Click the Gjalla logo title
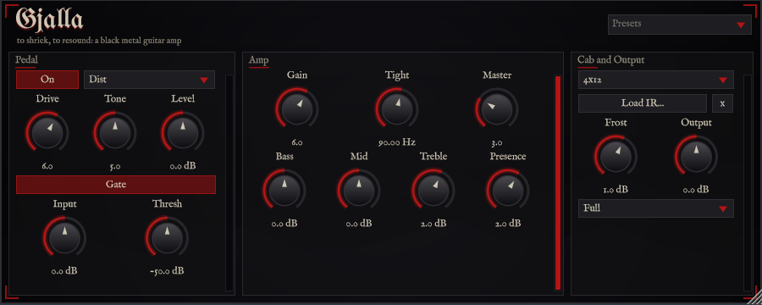 pos(50,20)
